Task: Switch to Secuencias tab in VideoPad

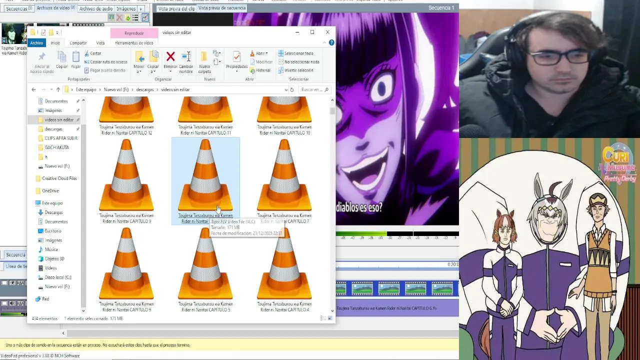Action: [x=19, y=8]
